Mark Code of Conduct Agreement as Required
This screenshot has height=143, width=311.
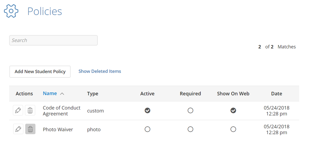pyautogui.click(x=190, y=110)
